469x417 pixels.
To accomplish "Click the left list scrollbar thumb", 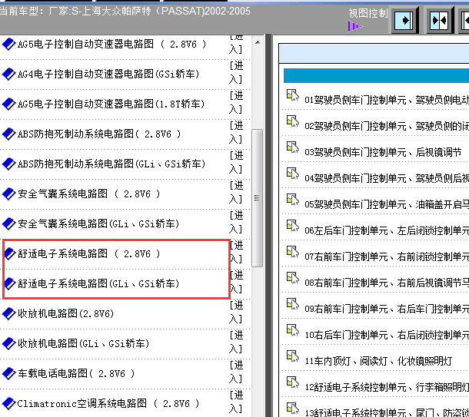I will 258,198.
